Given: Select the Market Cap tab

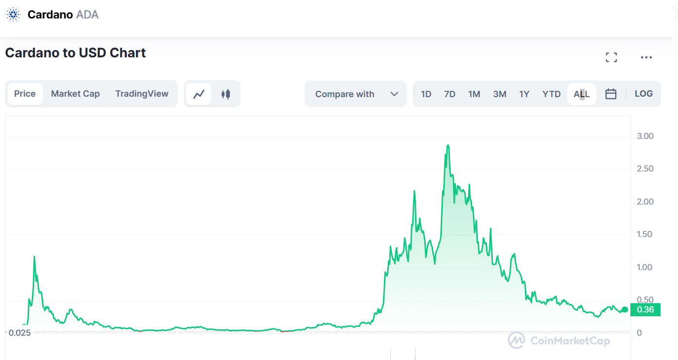Looking at the screenshot, I should tap(75, 94).
